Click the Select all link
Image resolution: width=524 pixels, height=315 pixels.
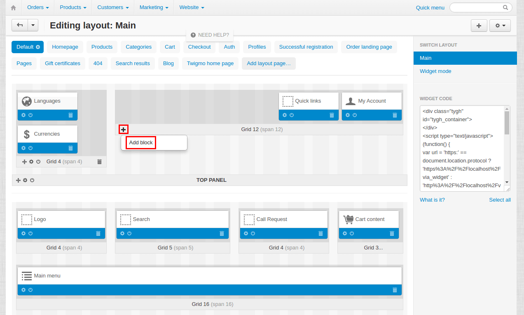pos(500,200)
